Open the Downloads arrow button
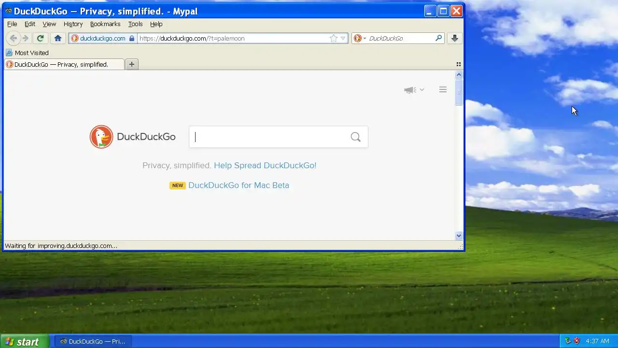Screen dimensions: 618x348 pos(454,38)
